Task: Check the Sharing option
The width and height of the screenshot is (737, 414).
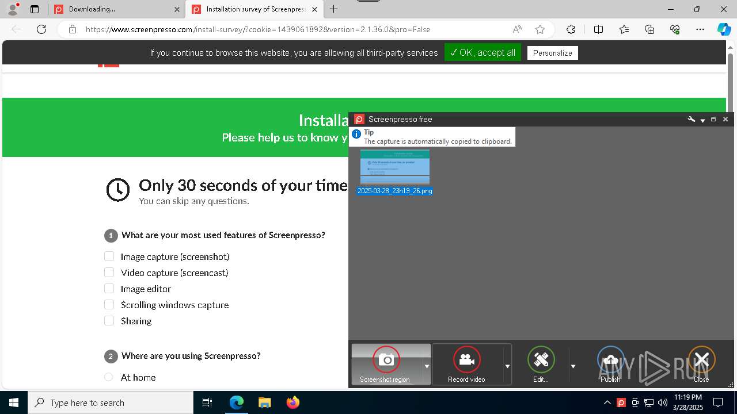Action: coord(109,321)
